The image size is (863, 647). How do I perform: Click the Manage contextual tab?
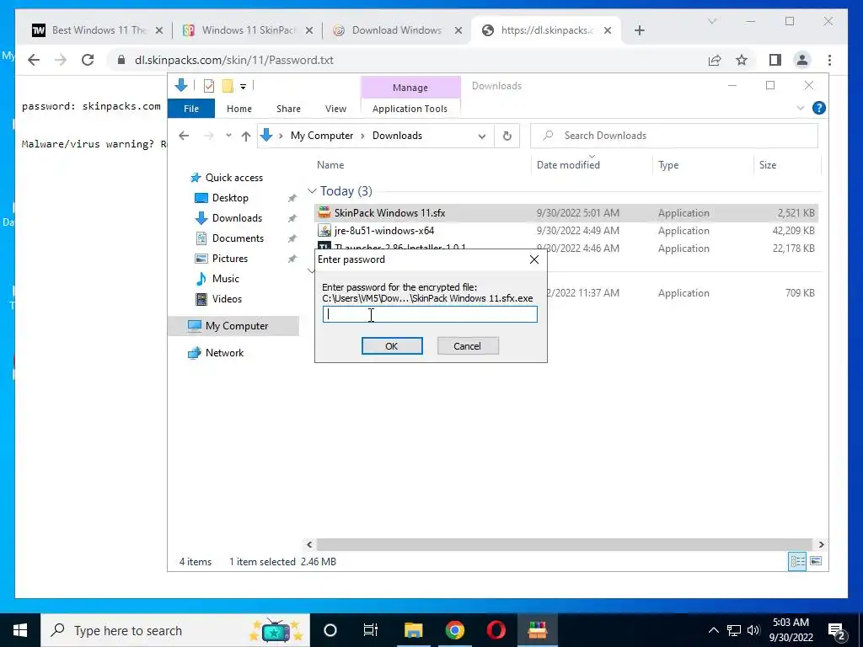(x=410, y=88)
